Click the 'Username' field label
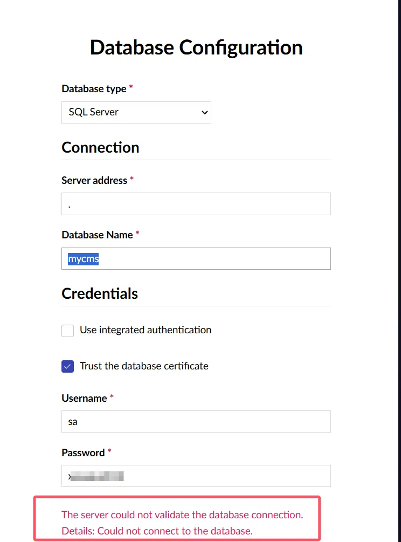 (x=84, y=398)
